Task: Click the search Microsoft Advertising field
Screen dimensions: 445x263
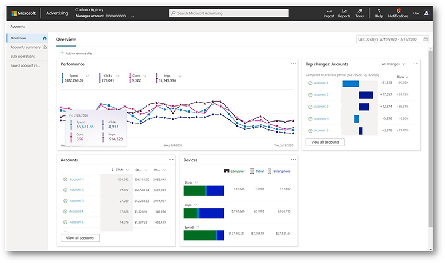Action: (229, 13)
